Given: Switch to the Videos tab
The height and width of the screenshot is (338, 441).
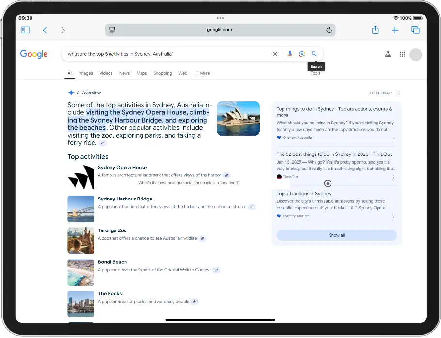Looking at the screenshot, I should point(106,73).
